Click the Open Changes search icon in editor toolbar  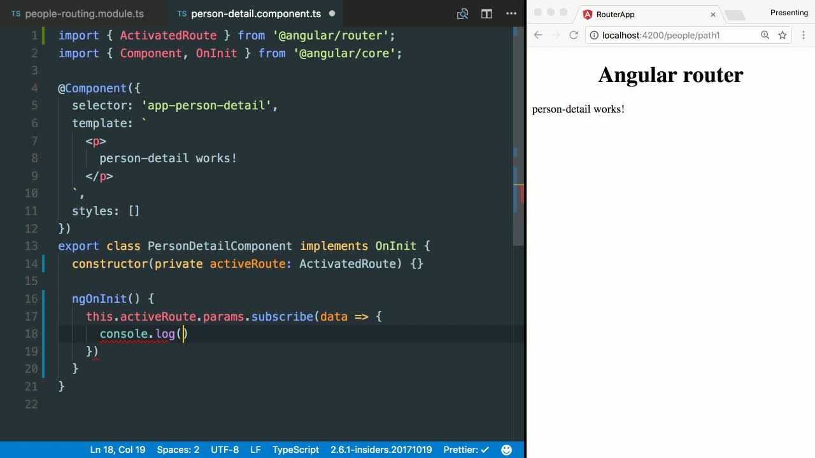pos(463,13)
